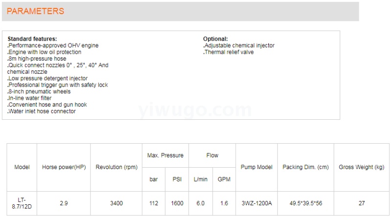Click the Model column header

[22, 167]
